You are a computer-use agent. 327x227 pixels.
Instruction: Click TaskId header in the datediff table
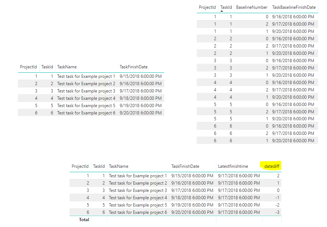[x=99, y=166]
